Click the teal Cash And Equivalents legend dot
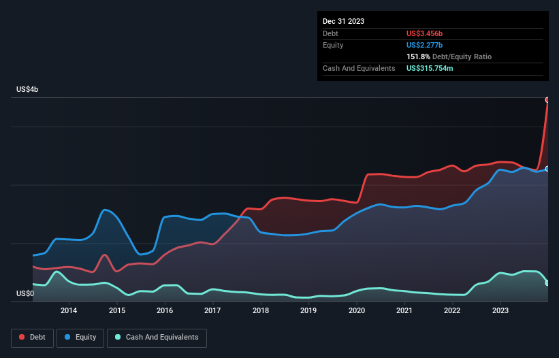This screenshot has width=559, height=358. (118, 337)
